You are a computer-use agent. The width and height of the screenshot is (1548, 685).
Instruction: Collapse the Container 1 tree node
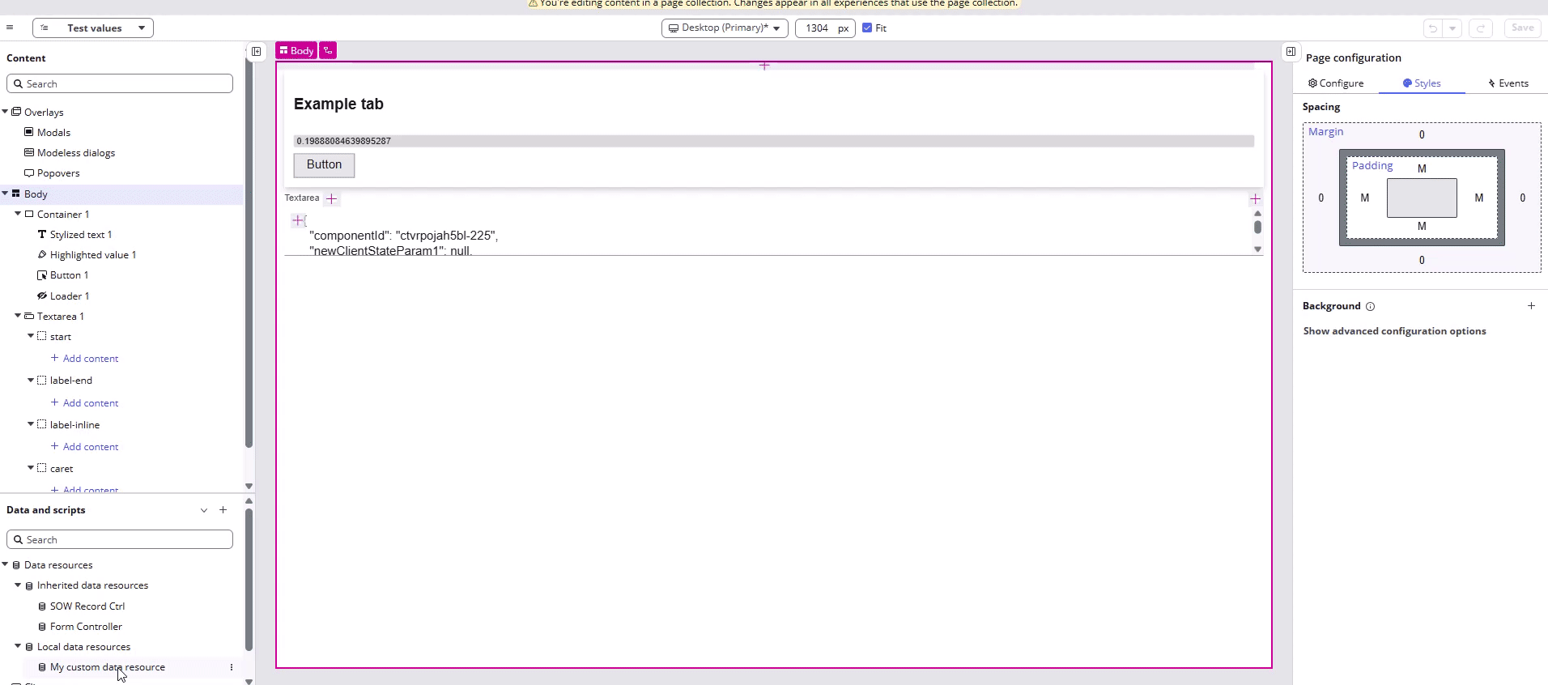click(18, 215)
